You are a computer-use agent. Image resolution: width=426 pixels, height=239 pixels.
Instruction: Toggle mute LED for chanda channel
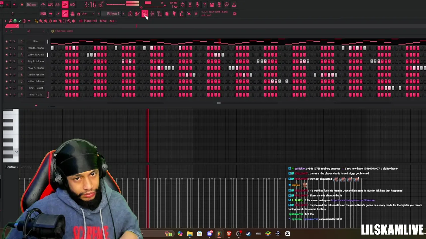coord(6,48)
